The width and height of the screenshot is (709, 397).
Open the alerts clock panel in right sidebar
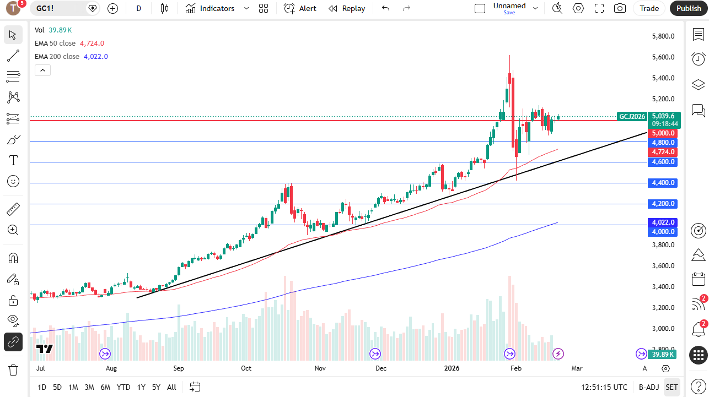(x=699, y=59)
